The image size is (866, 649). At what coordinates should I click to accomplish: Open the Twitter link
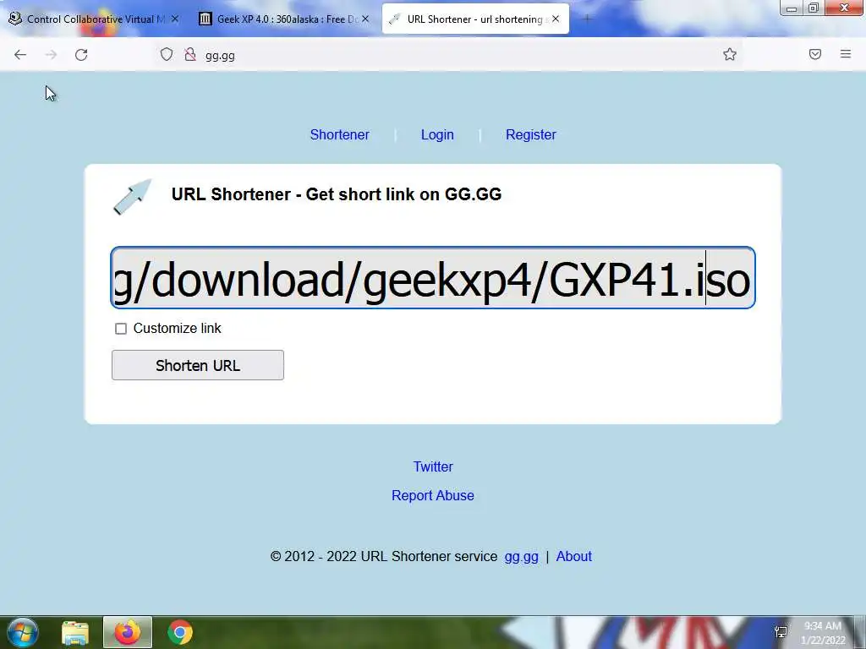pyautogui.click(x=433, y=466)
